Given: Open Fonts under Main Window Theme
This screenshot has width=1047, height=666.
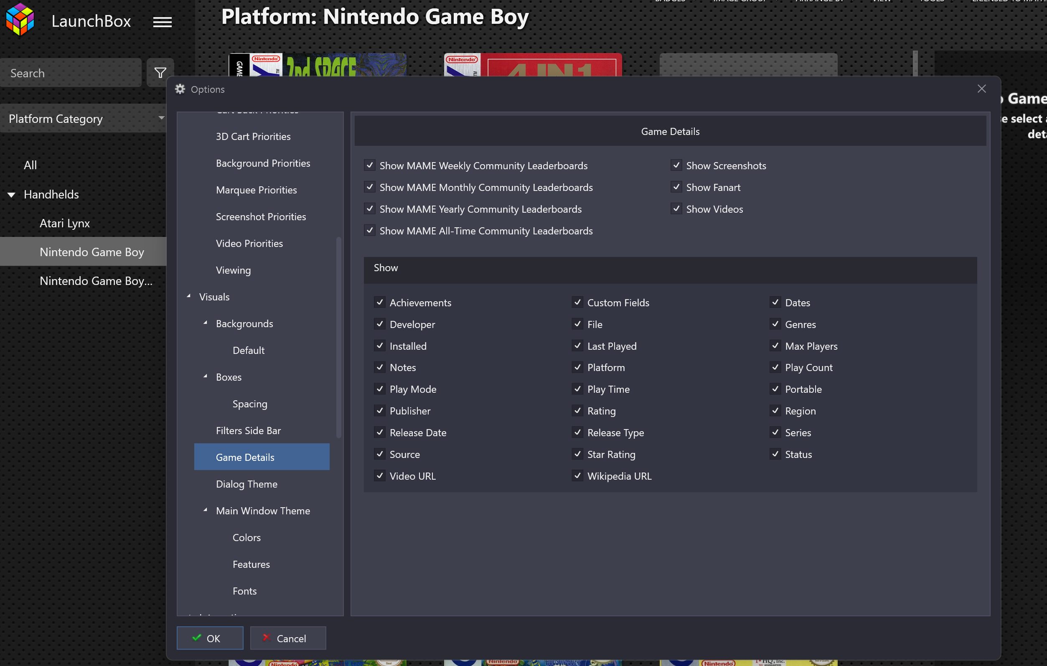Looking at the screenshot, I should point(244,591).
